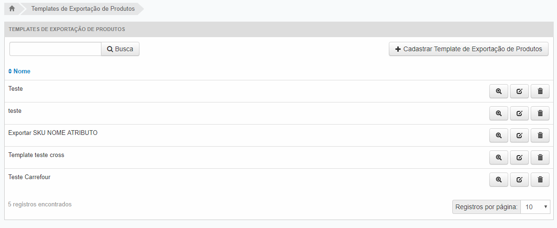557x228 pixels.
Task: Click 'Cadastrar Template de Exportação de Produtos'
Action: pyautogui.click(x=469, y=49)
